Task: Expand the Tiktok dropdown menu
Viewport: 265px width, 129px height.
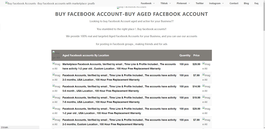Action: point(166,3)
